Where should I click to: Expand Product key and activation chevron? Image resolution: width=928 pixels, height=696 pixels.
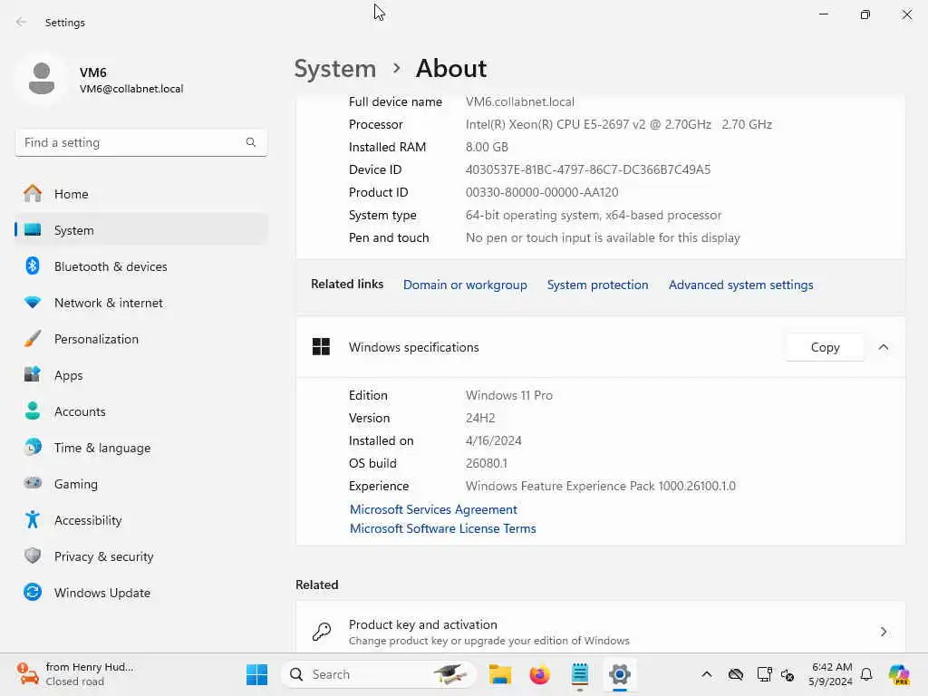point(884,632)
